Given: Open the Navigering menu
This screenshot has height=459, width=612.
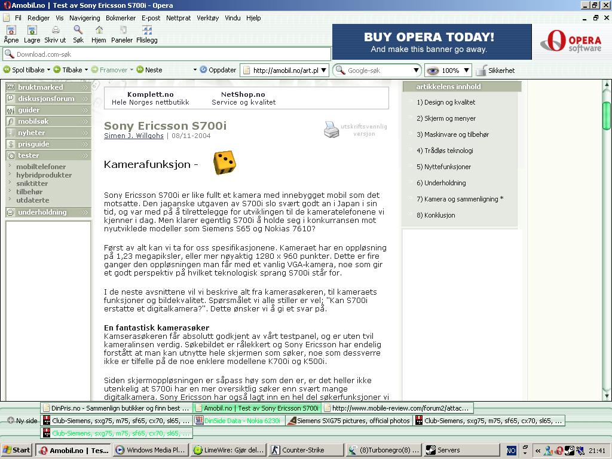Looking at the screenshot, I should [85, 18].
